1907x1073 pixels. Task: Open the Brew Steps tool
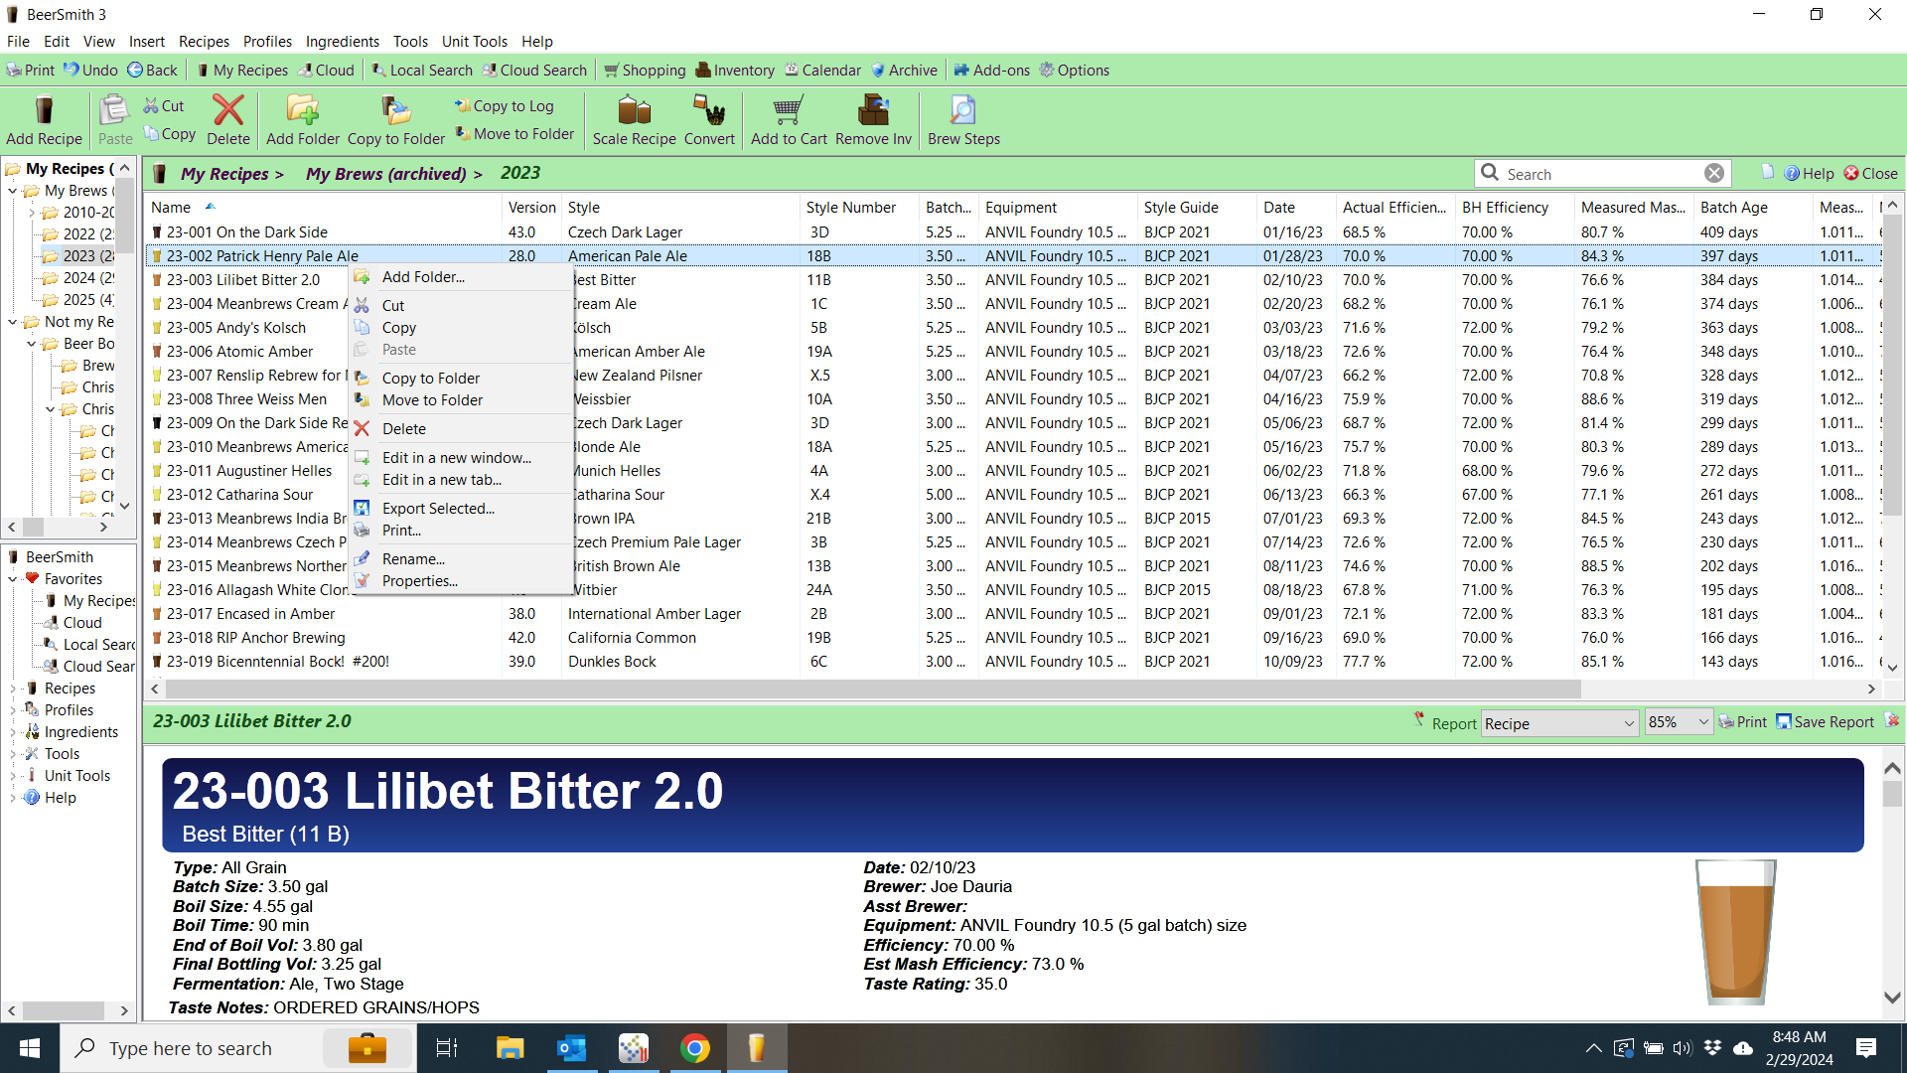pyautogui.click(x=963, y=120)
